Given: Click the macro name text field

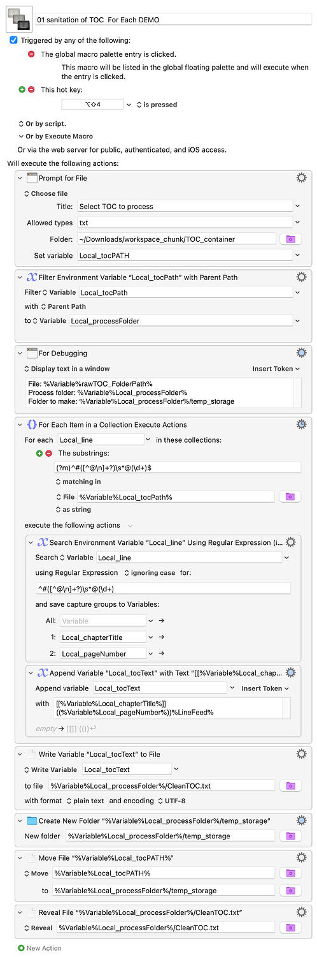Looking at the screenshot, I should (174, 20).
